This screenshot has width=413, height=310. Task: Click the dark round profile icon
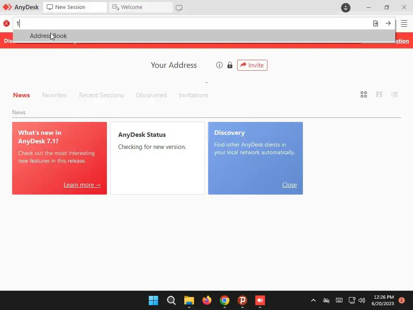(x=346, y=7)
